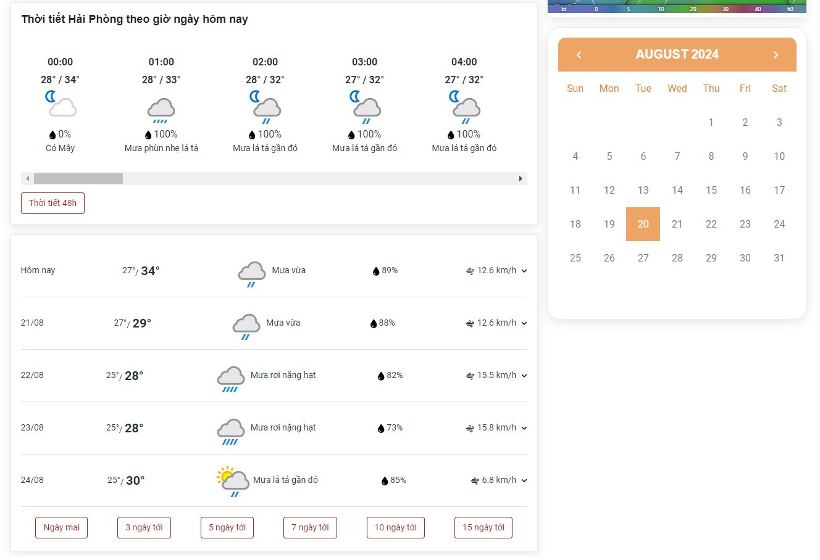The height and width of the screenshot is (560, 820).
Task: Click the hourly forecast scrollbar thumb
Action: pyautogui.click(x=78, y=178)
